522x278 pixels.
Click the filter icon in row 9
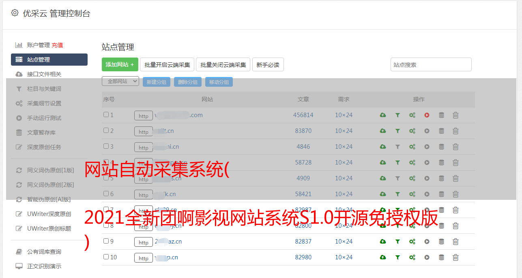point(397,242)
